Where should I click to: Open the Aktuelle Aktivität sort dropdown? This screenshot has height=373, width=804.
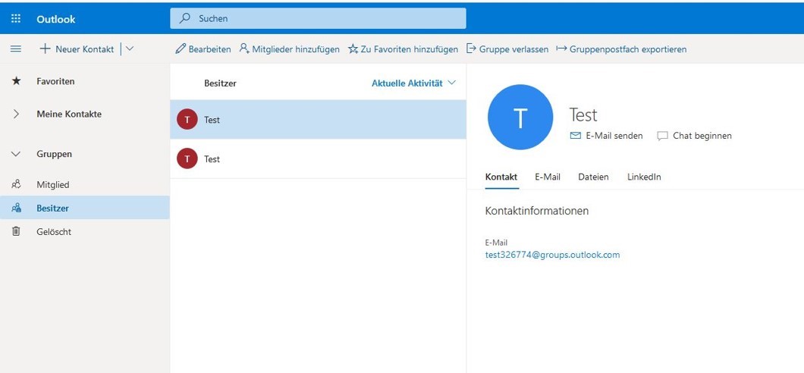(x=413, y=83)
